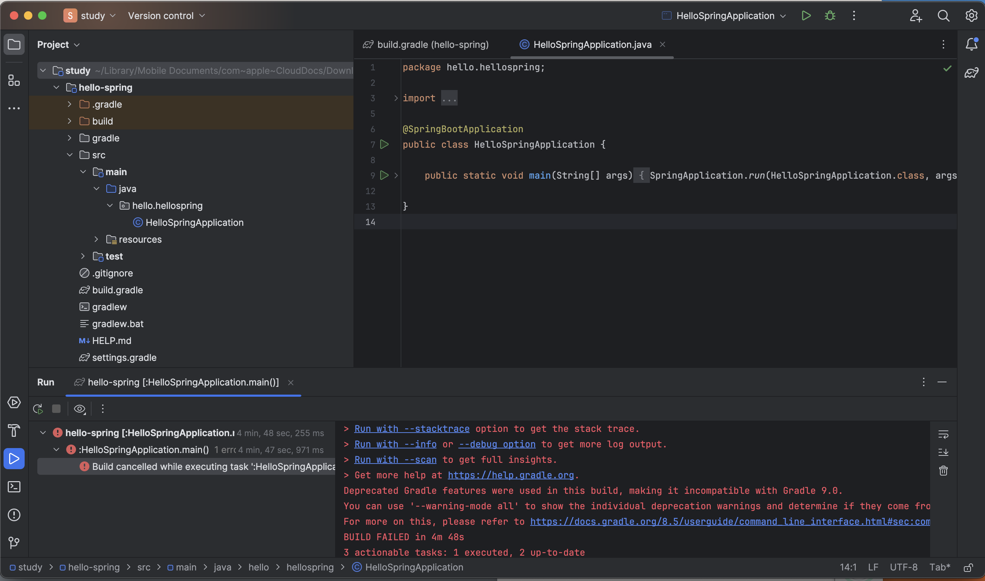Show more tool windows ellipsis in left sidebar
985x581 pixels.
point(14,108)
